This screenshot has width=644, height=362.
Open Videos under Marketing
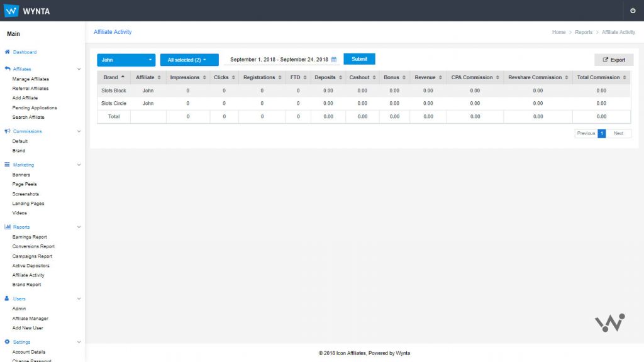point(19,212)
